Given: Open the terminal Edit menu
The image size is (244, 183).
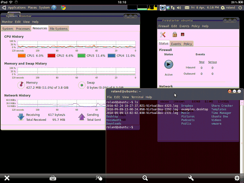Looking at the screenshot, I should (x=117, y=97).
